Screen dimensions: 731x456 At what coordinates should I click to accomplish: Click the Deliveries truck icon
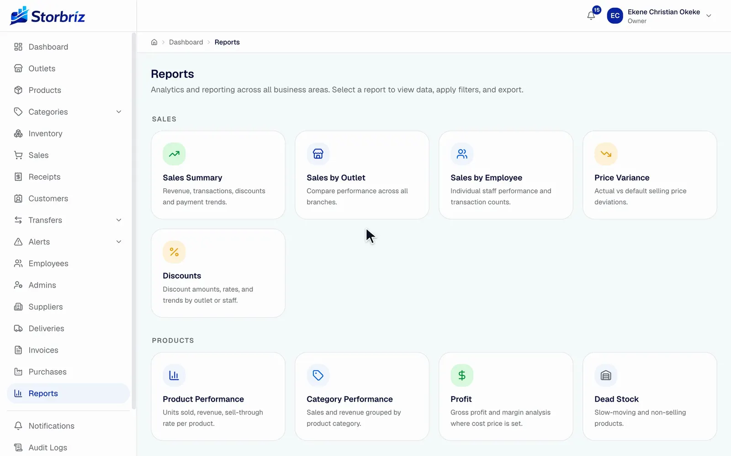18,328
